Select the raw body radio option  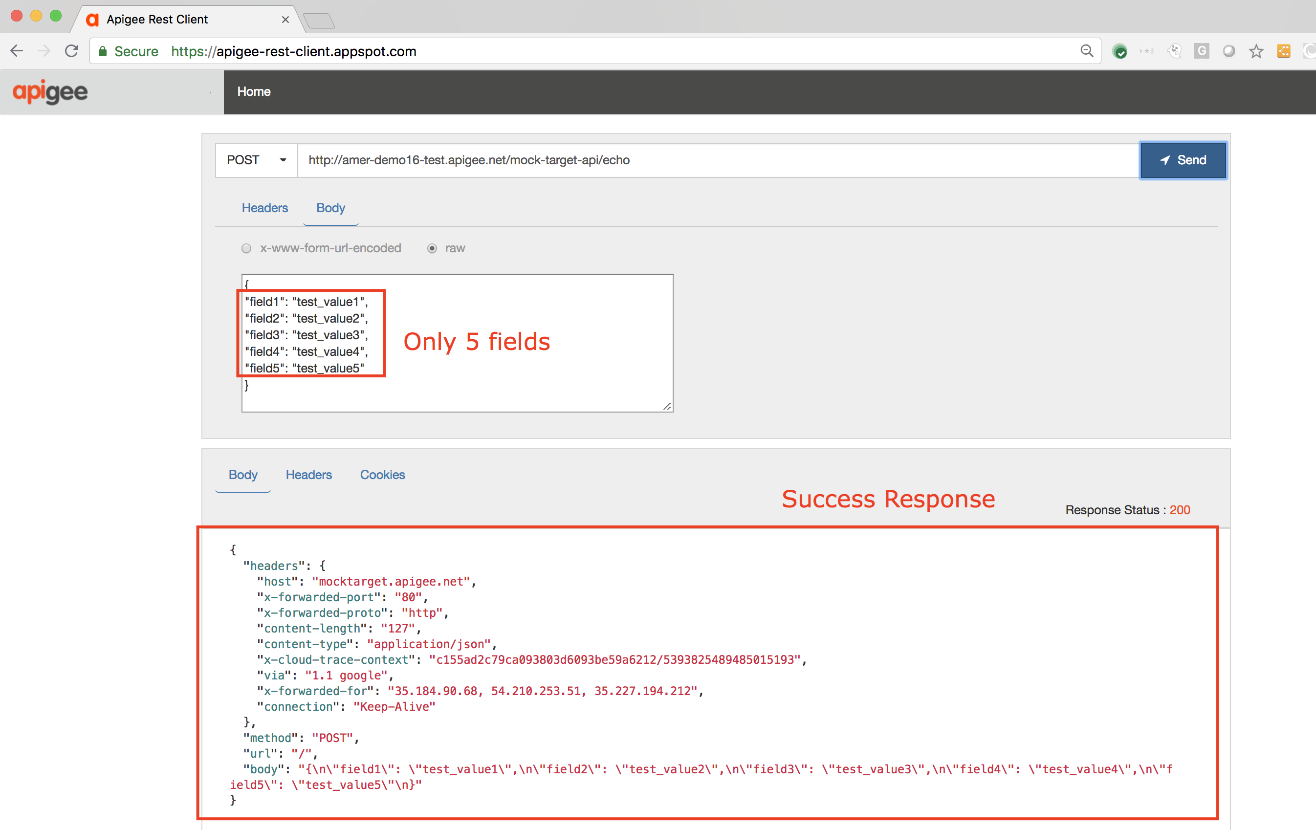pyautogui.click(x=432, y=249)
